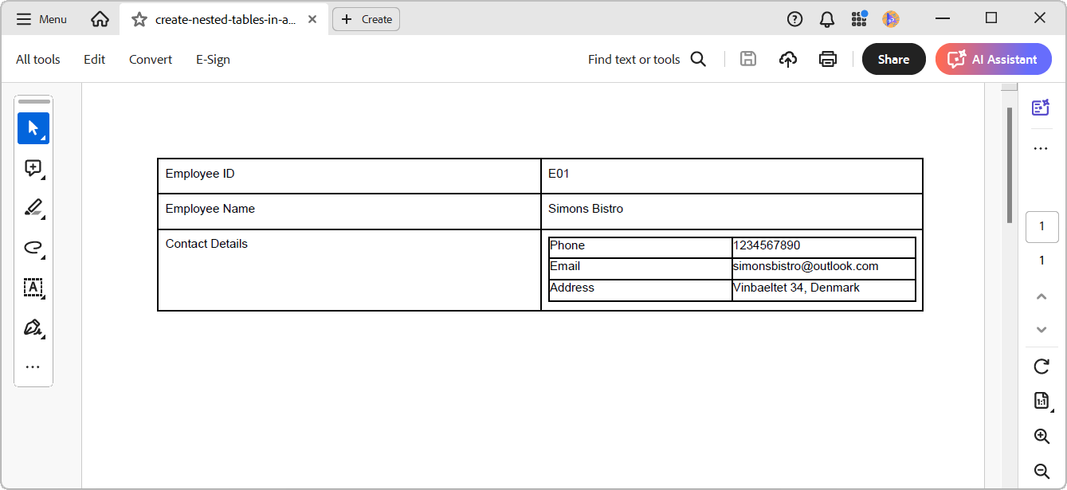Select the Highlight text tool

(33, 208)
